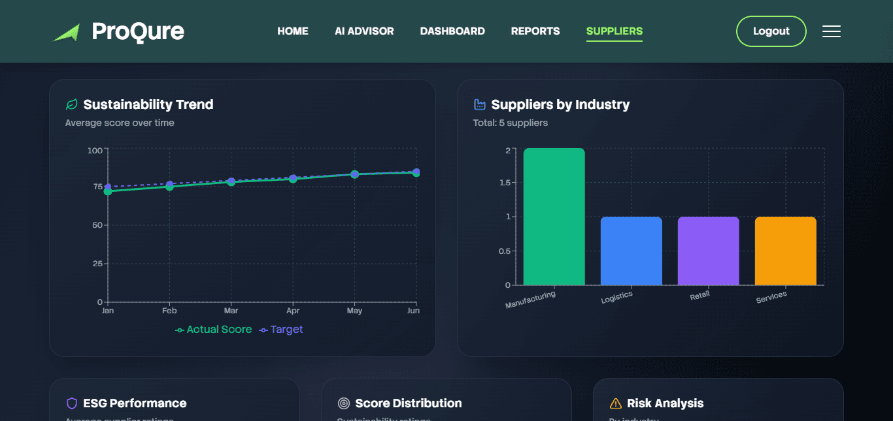Open the hamburger menu
Viewport: 893px width, 421px height.
(831, 31)
